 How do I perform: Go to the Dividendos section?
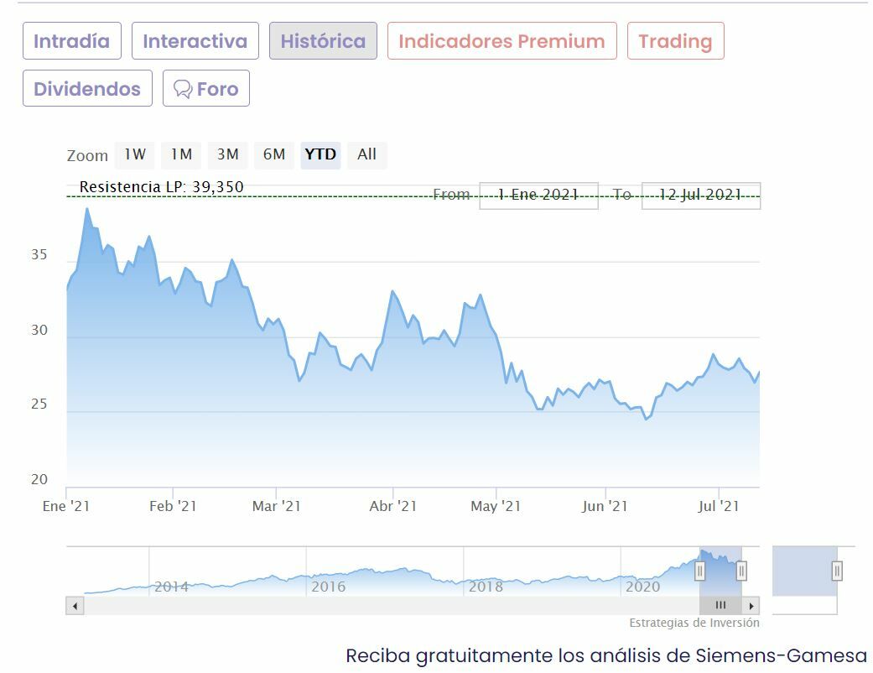click(x=87, y=89)
